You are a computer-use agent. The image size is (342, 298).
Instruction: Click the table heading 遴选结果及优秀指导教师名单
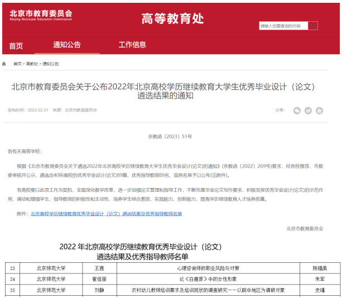tap(142, 257)
